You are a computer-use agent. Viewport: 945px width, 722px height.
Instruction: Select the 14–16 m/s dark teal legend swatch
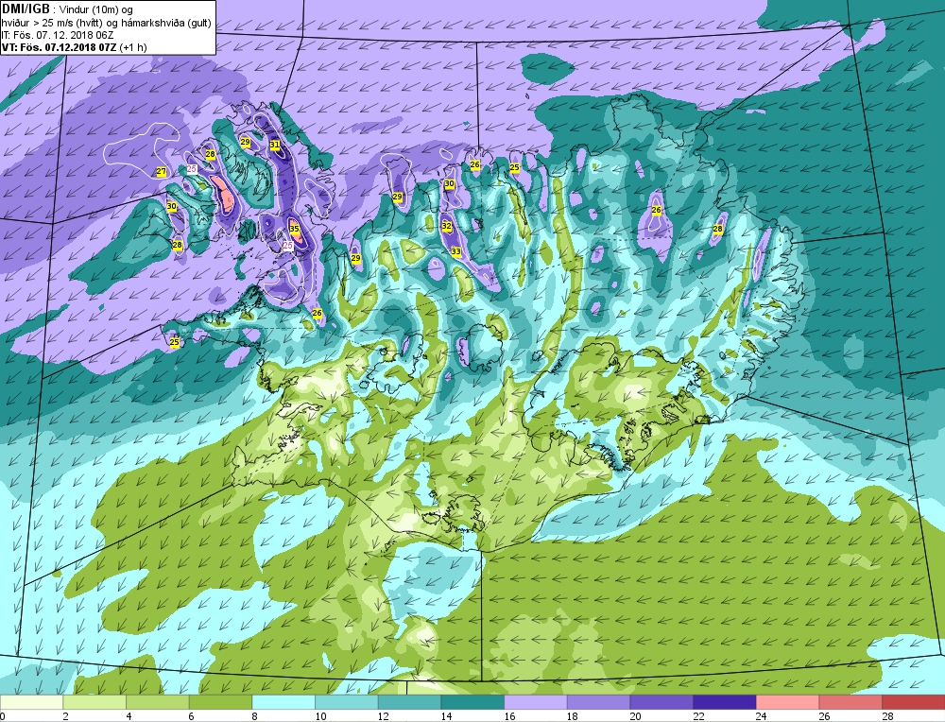[472, 702]
